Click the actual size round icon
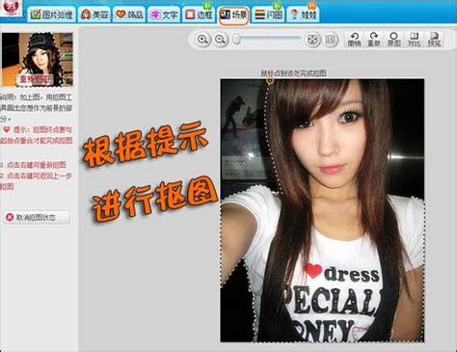The image size is (457, 352). tap(330, 40)
